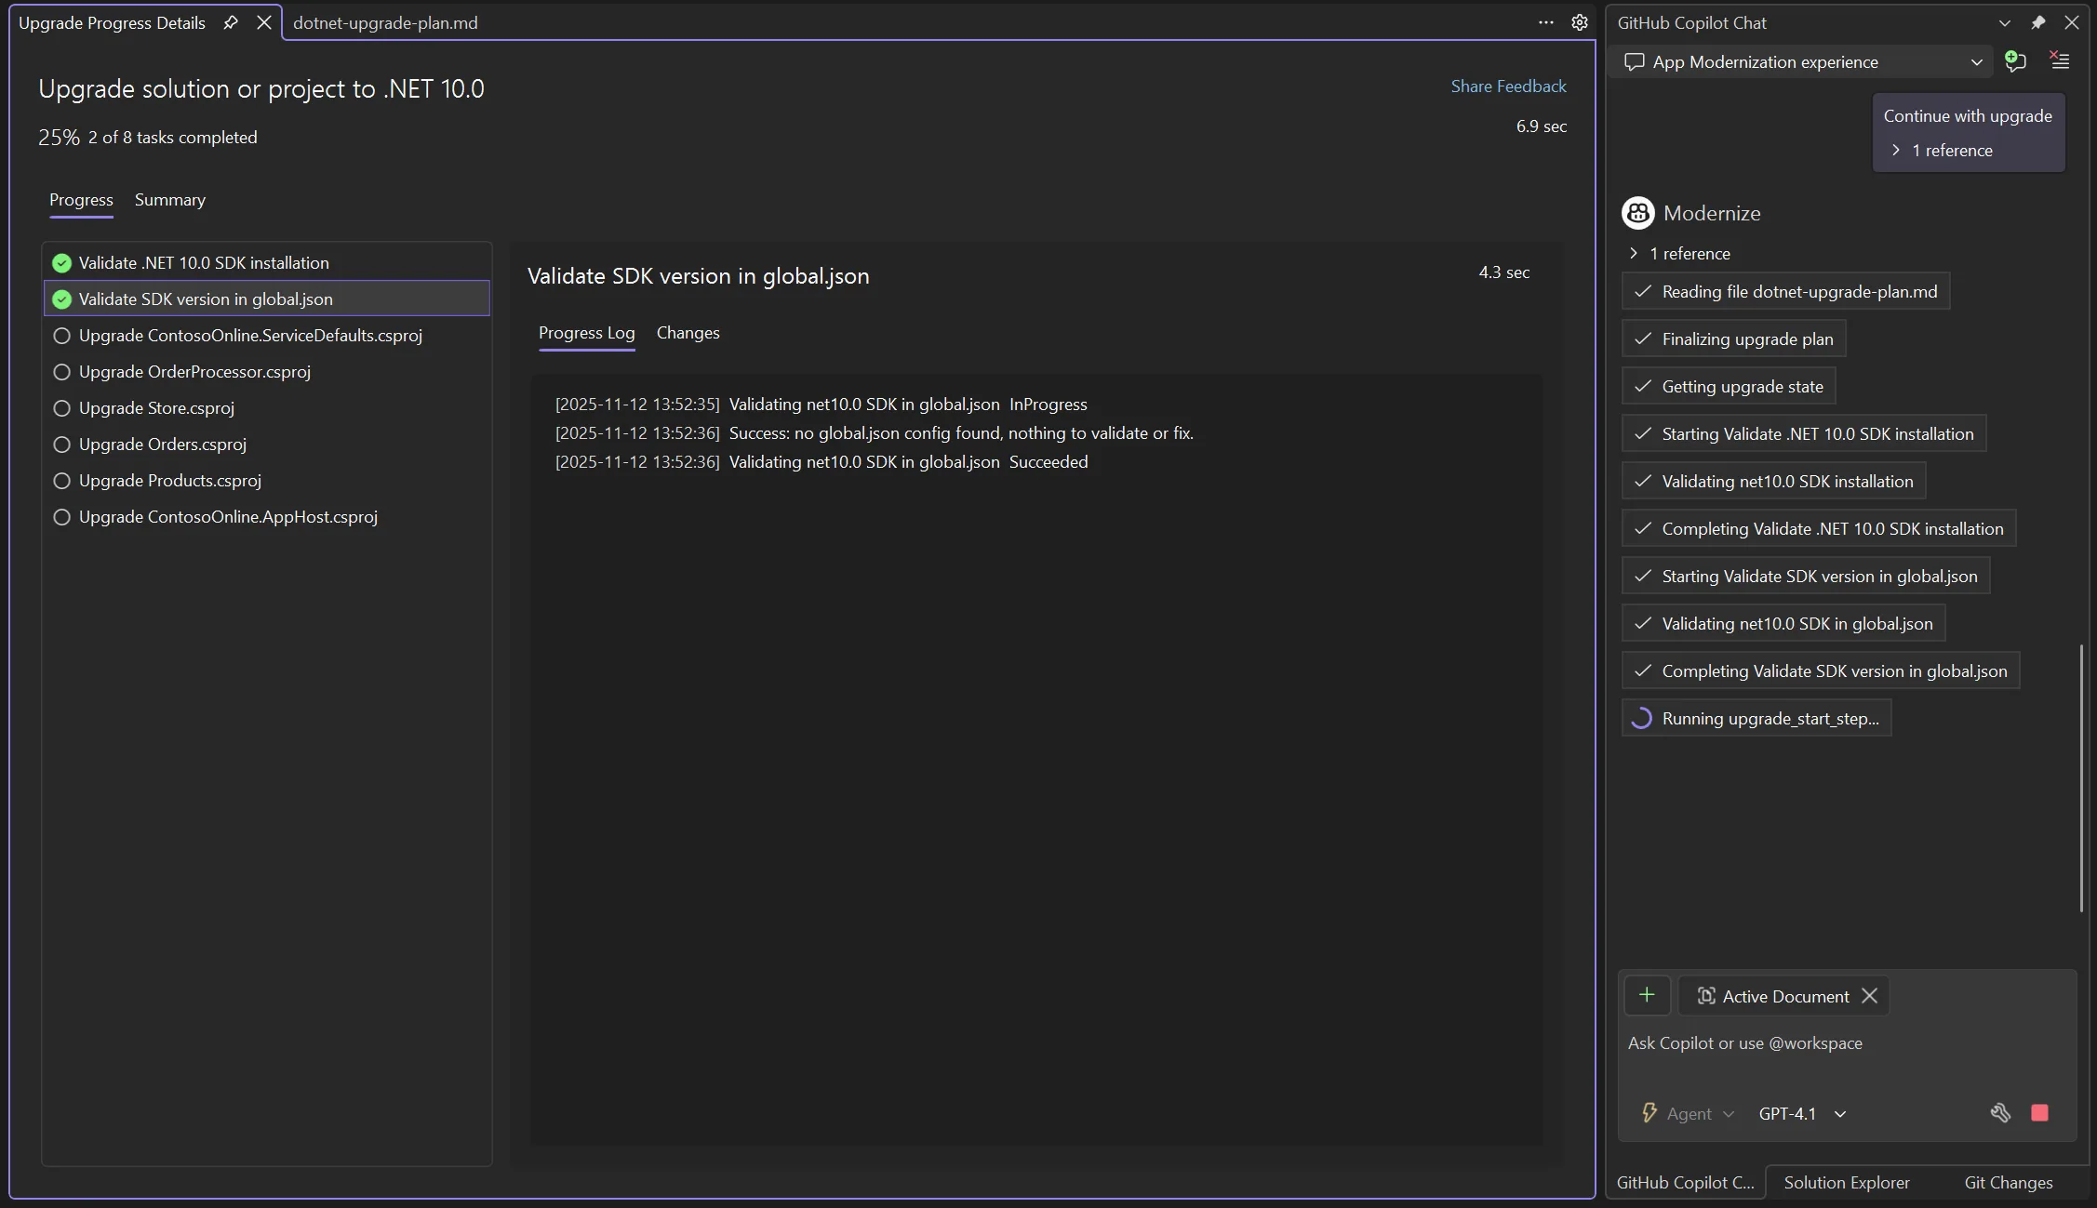
Task: Open the GPT-4.1 model dropdown
Action: click(x=1802, y=1113)
